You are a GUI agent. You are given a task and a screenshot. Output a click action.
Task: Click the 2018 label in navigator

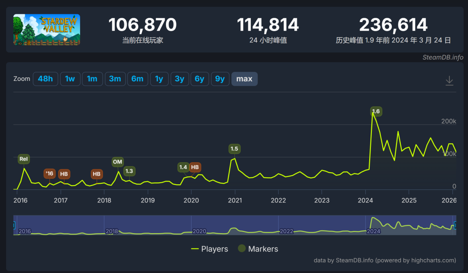(x=112, y=231)
